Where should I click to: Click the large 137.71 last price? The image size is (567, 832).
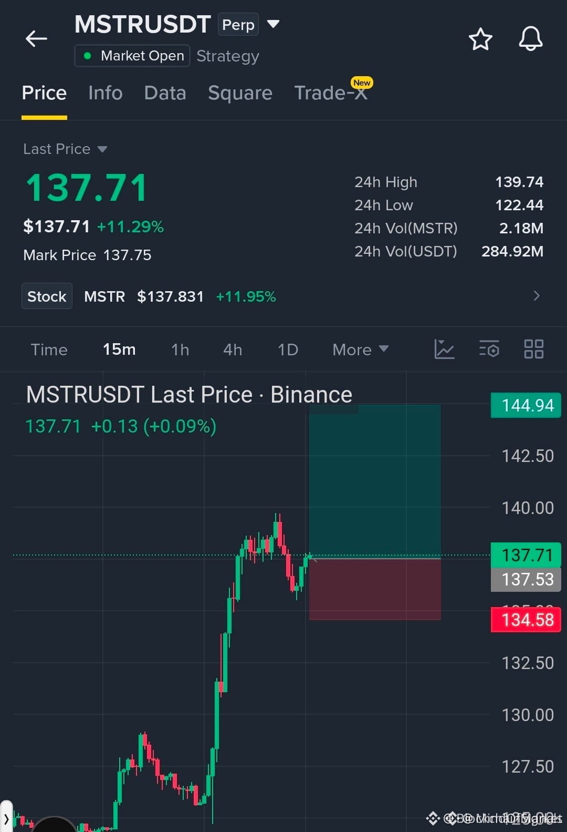(x=87, y=188)
